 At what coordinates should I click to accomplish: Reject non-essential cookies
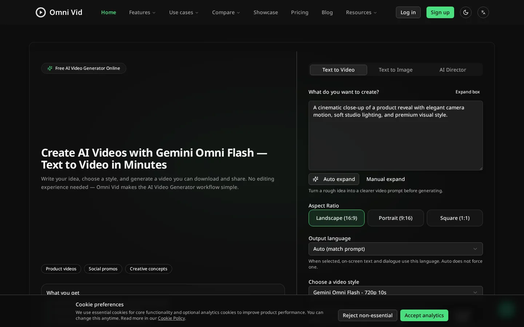[368, 315]
